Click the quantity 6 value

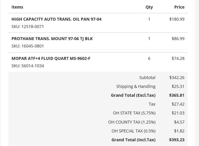(x=149, y=58)
